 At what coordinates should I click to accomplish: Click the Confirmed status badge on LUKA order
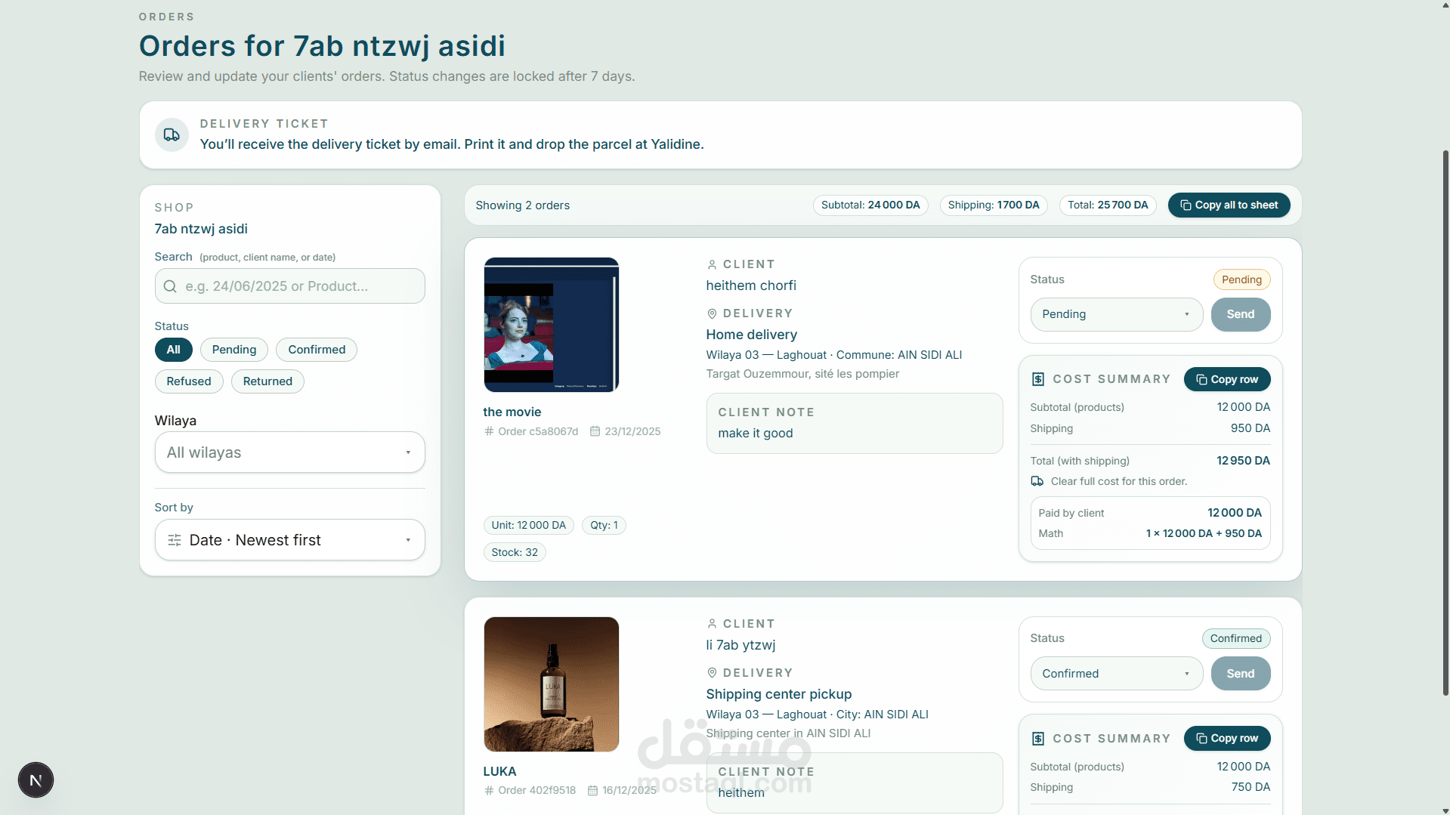[x=1236, y=638]
